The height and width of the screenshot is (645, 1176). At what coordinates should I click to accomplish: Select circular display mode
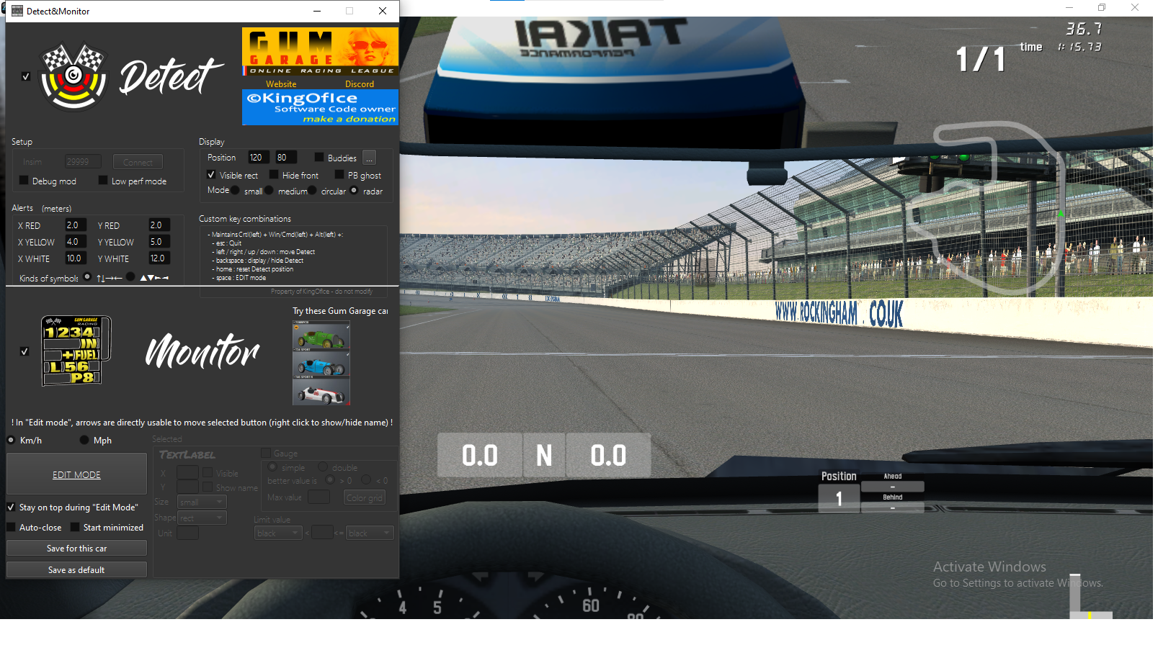[312, 191]
